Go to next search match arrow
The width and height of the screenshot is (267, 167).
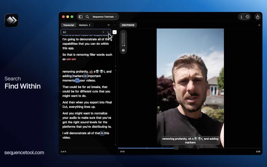[x=108, y=32]
